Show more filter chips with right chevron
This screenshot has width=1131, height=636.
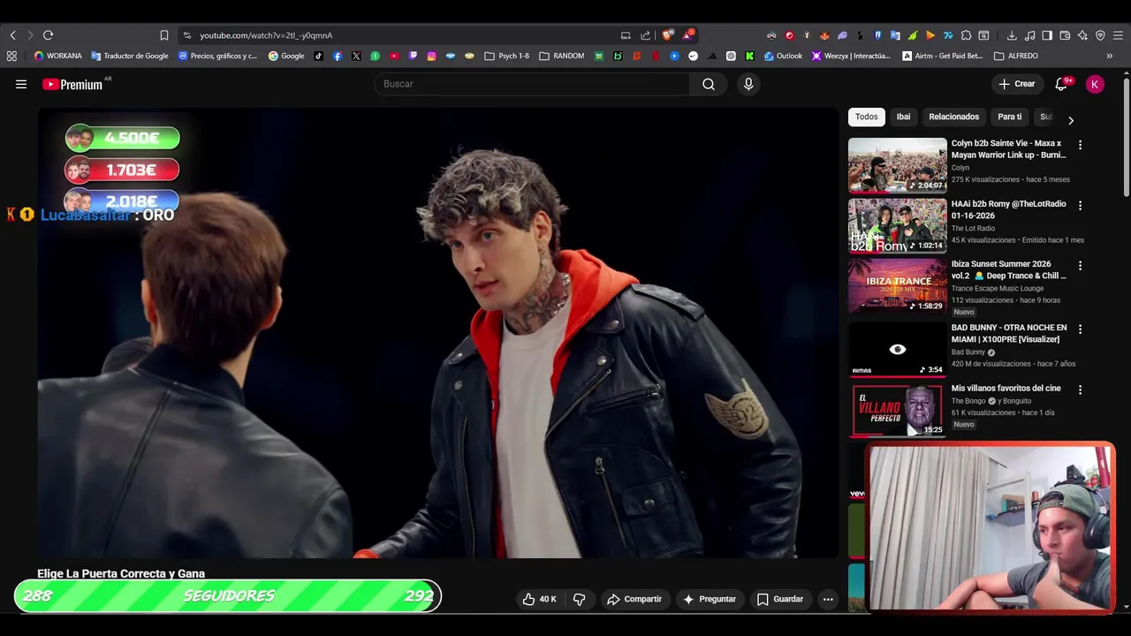[x=1071, y=120]
